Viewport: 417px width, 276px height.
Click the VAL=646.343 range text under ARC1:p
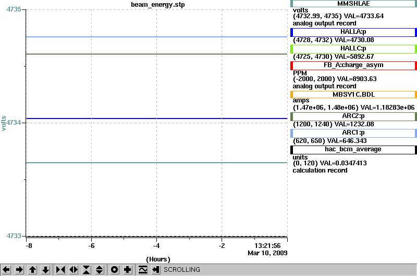coord(330,141)
